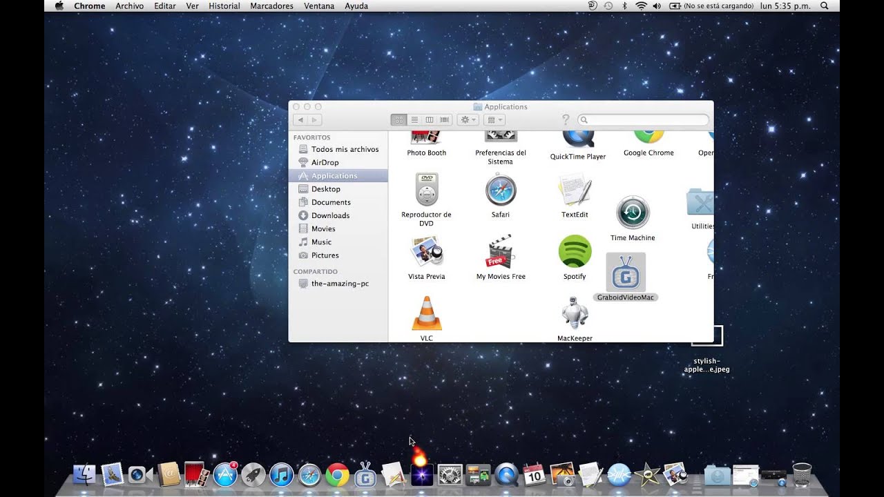
Task: Select Time Machine app icon
Action: [633, 213]
